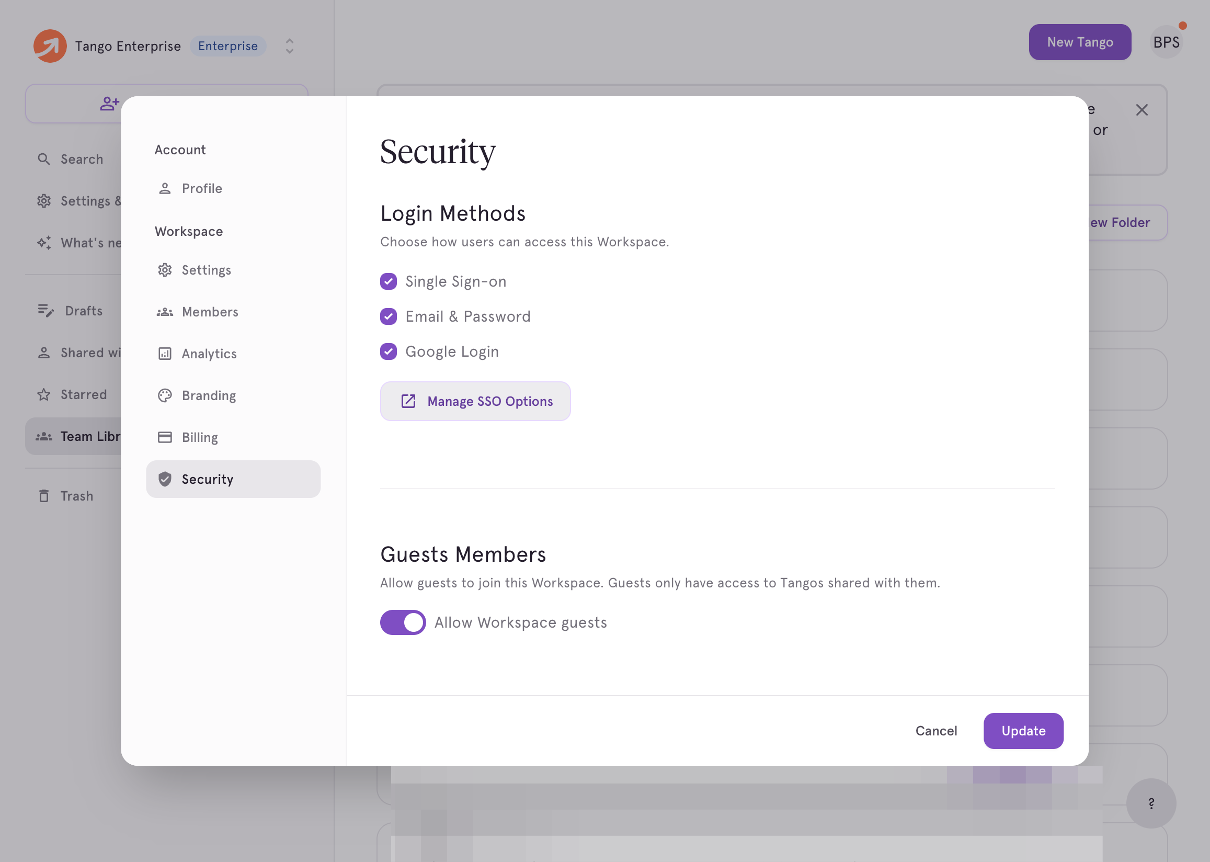Open Workspace Settings in the dialog
Image resolution: width=1210 pixels, height=862 pixels.
tap(233, 270)
